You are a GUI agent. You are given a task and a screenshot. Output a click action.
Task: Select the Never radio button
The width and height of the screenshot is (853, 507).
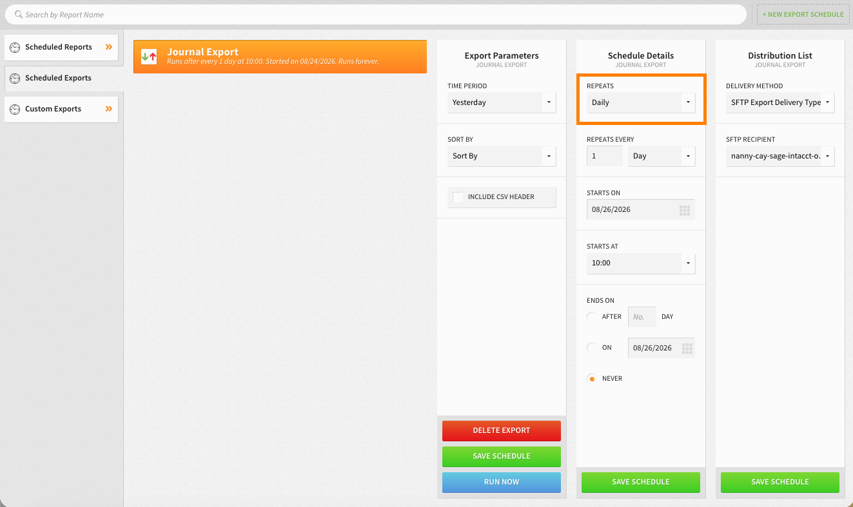coord(592,379)
